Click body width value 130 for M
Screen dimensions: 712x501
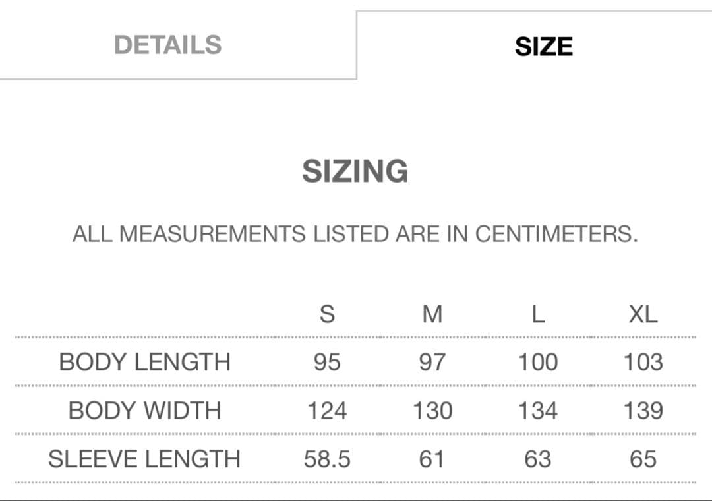click(432, 411)
